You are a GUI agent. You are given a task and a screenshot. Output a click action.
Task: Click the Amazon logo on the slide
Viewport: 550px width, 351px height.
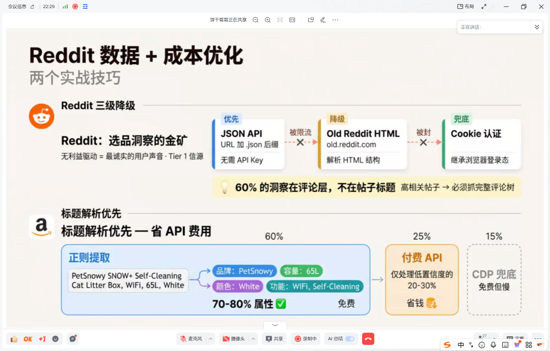(x=41, y=227)
